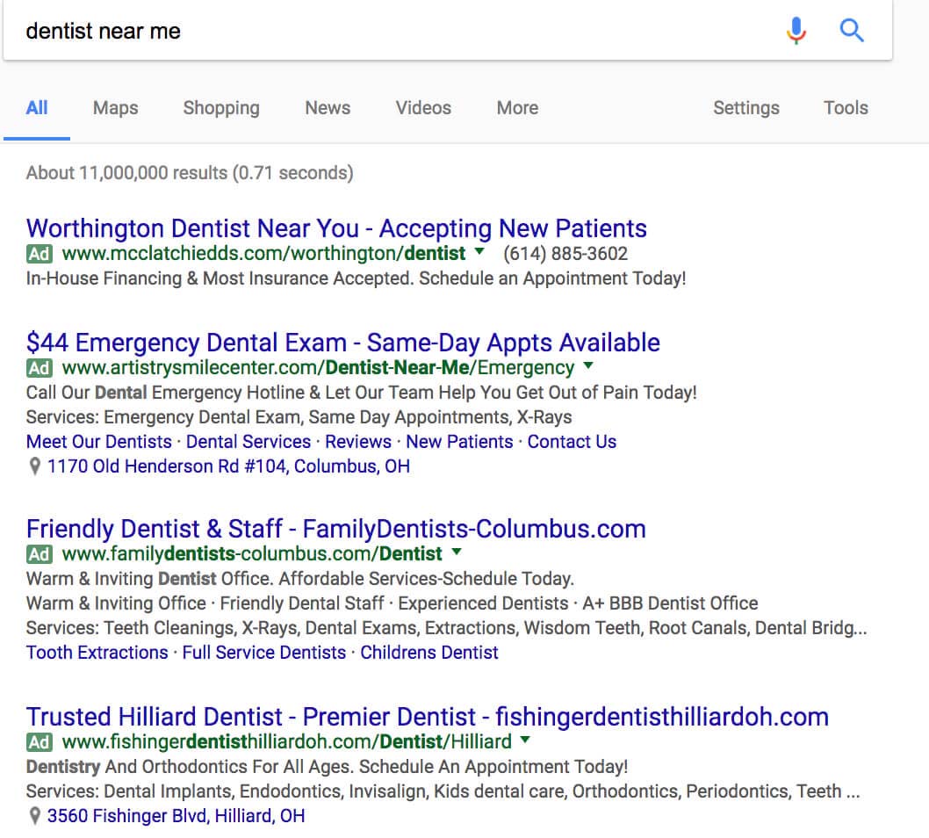
Task: Open the 'Reviews' sitelink
Action: coord(358,442)
